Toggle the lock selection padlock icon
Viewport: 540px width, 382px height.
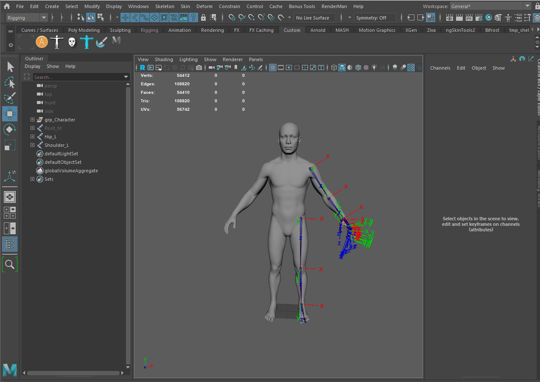(203, 18)
